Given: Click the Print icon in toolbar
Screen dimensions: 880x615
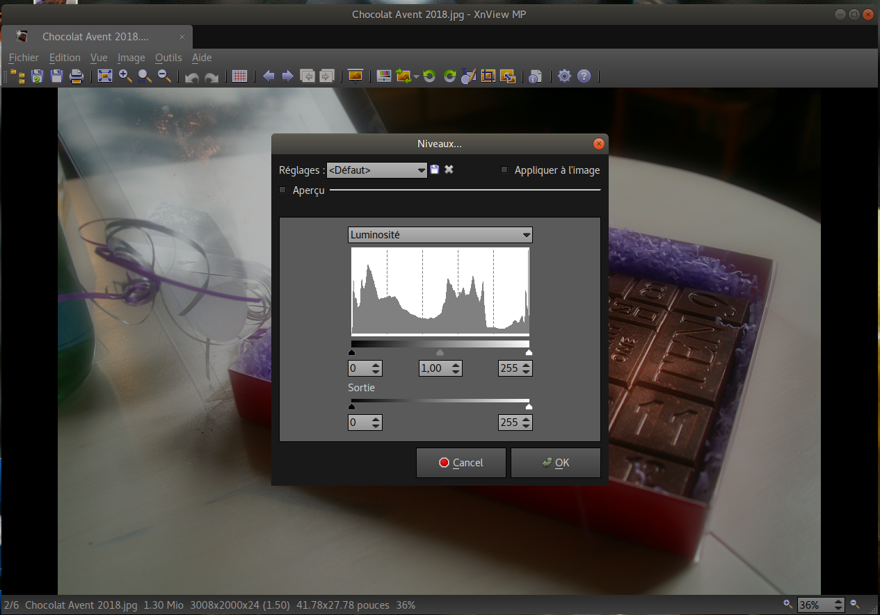Looking at the screenshot, I should tap(77, 76).
